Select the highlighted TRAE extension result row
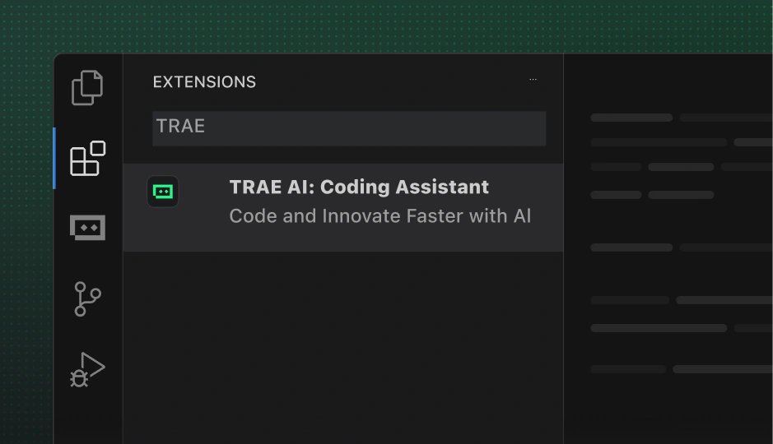The height and width of the screenshot is (444, 773). 343,208
